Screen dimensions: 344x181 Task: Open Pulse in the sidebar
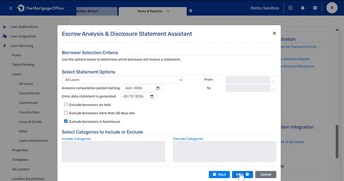(x=17, y=55)
